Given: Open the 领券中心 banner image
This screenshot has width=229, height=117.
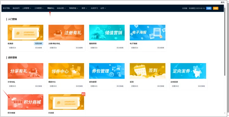Looking at the screenshot, I should pos(66,71).
